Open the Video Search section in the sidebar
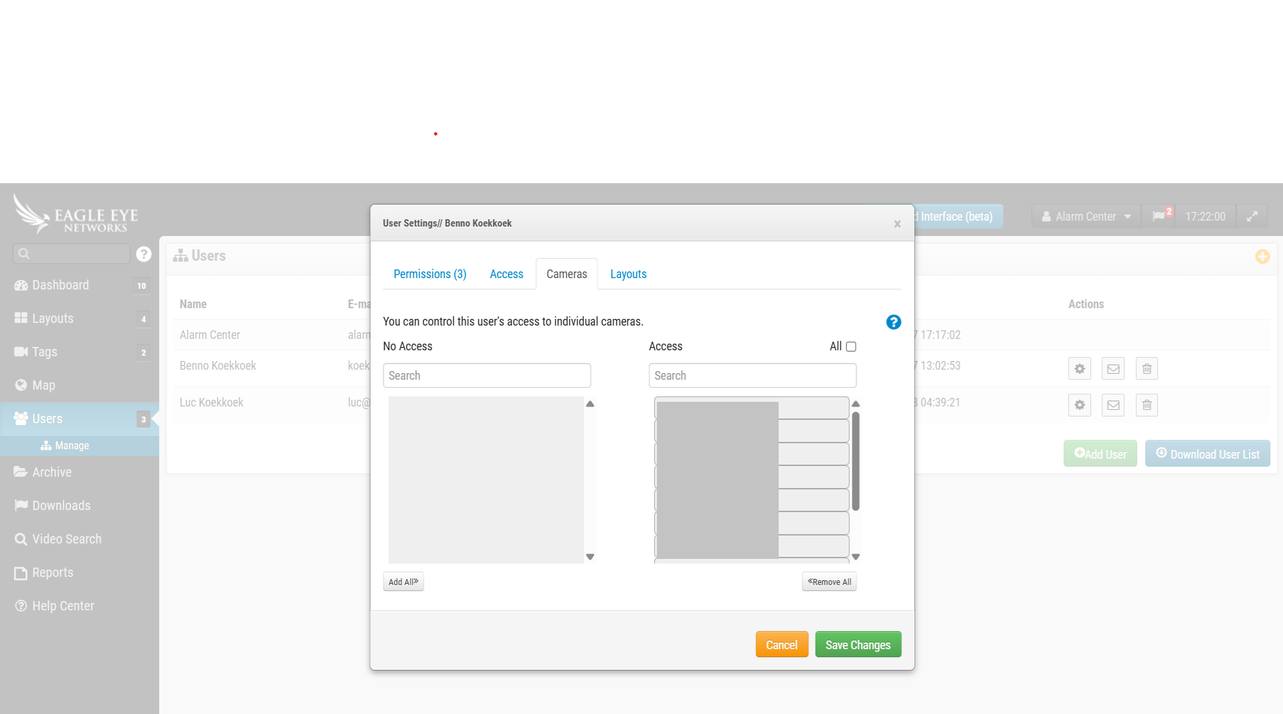Screen dimensions: 1283x714 pos(66,539)
